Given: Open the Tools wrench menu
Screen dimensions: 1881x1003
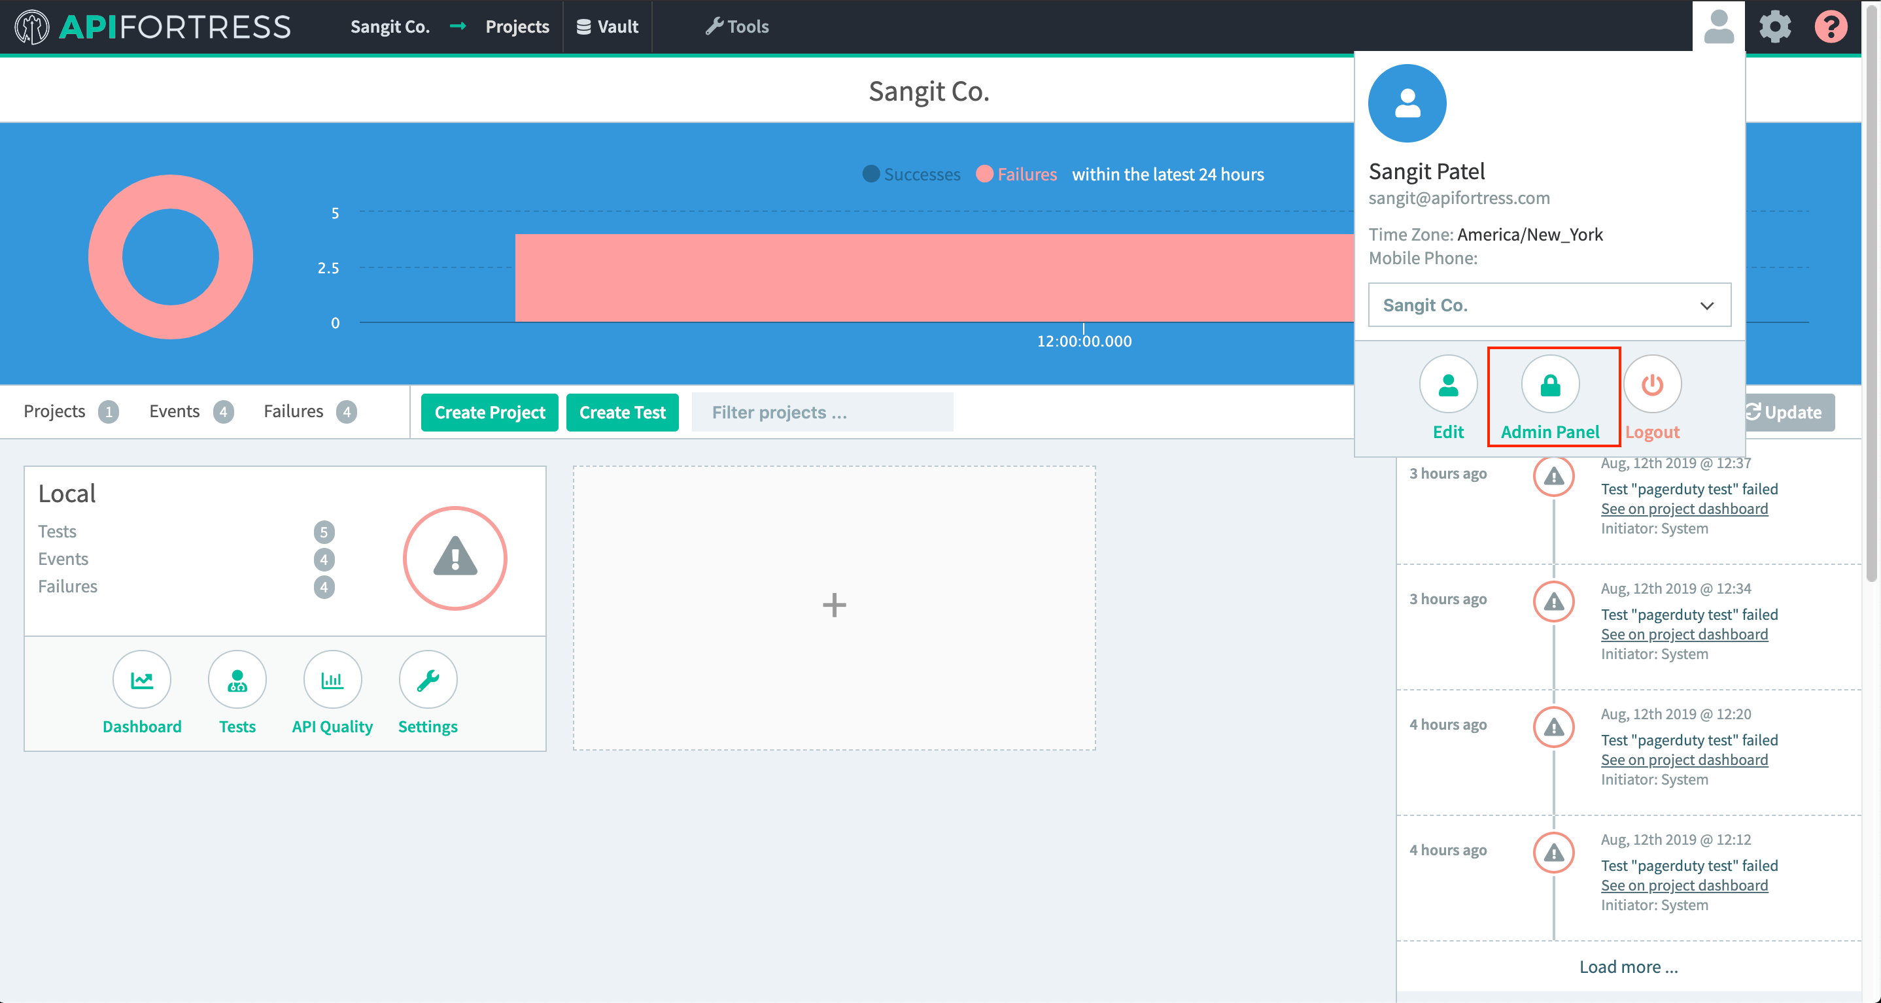Looking at the screenshot, I should pos(738,26).
